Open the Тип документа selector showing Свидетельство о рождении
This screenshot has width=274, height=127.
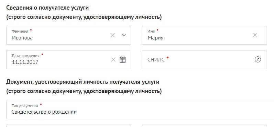tap(140, 109)
